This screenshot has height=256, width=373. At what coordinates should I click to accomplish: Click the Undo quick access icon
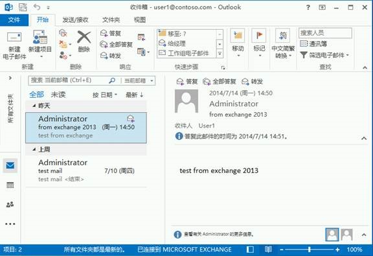click(37, 7)
